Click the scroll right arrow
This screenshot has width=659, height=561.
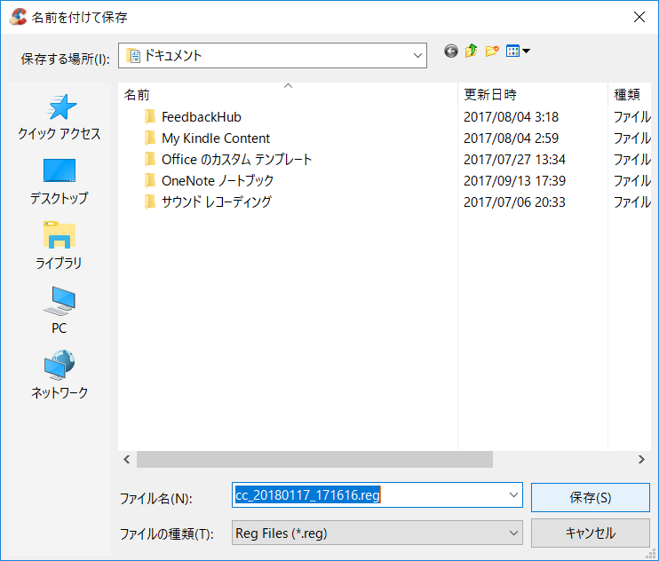point(641,460)
